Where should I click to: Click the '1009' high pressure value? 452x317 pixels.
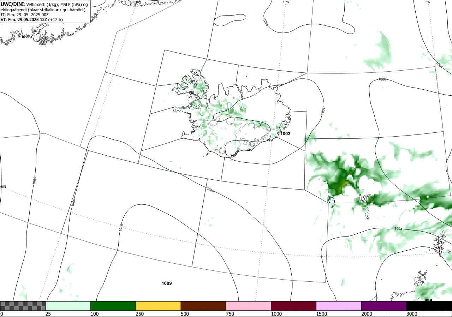pyautogui.click(x=167, y=283)
